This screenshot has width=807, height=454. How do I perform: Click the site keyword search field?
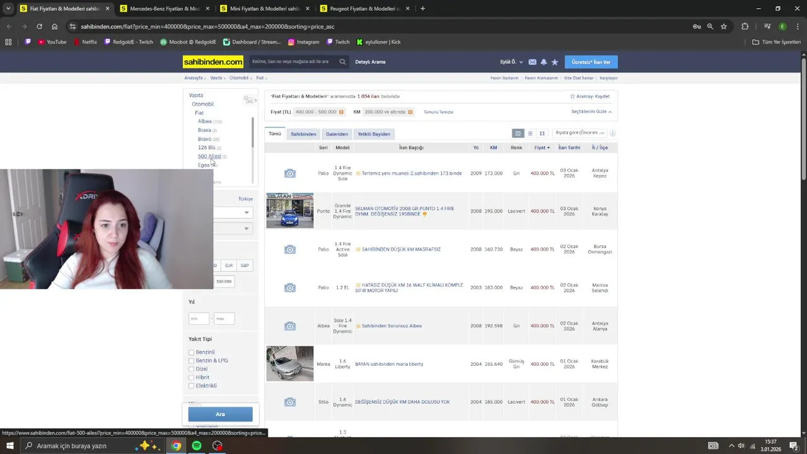point(293,62)
